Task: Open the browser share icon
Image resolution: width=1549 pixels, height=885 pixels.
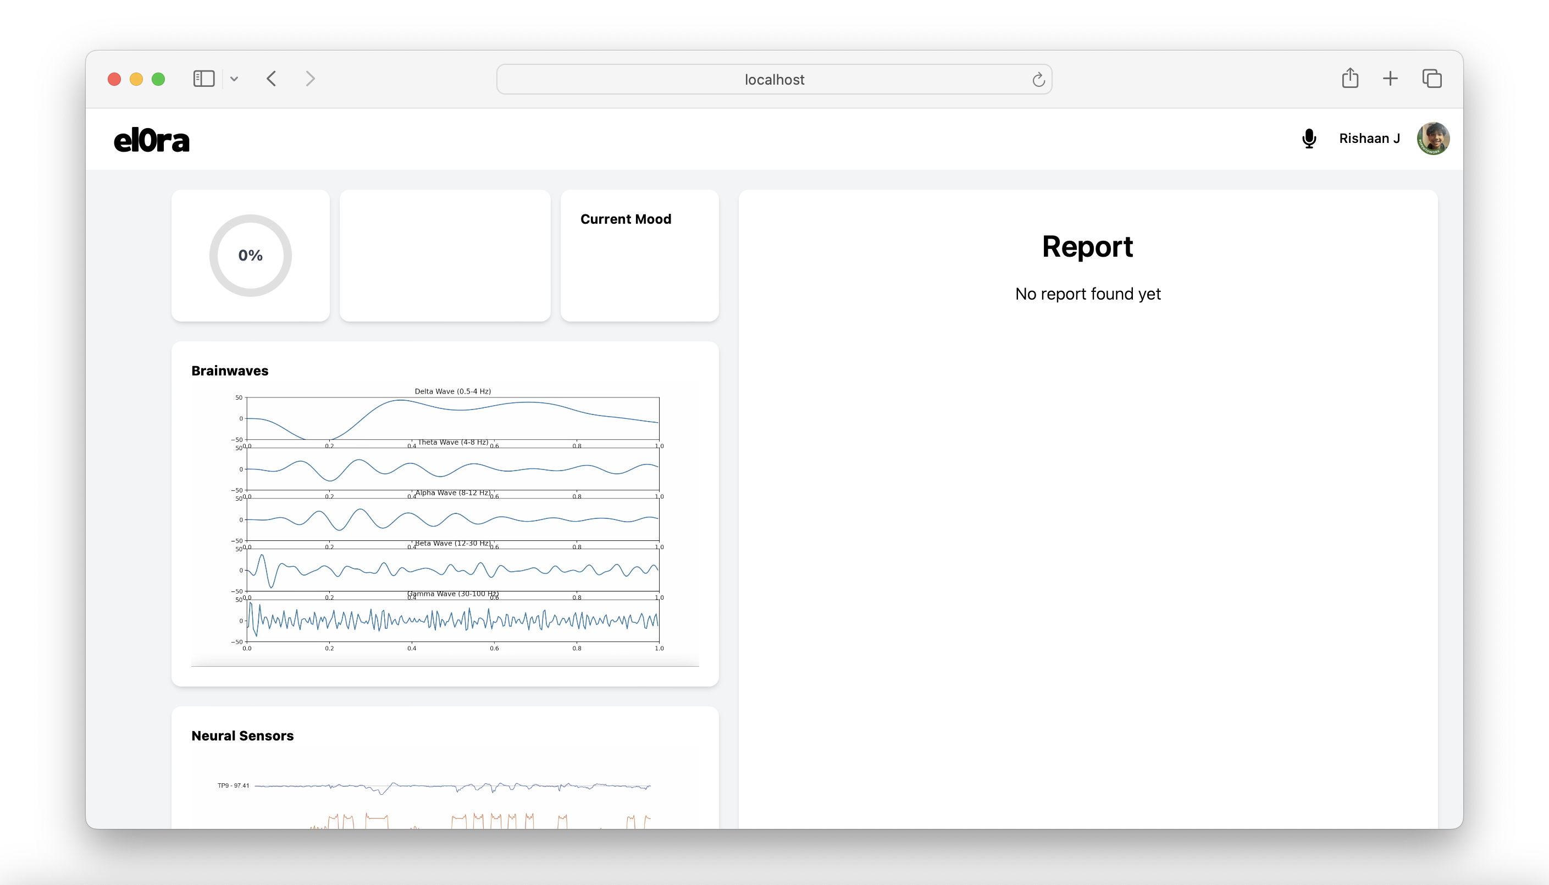Action: click(x=1349, y=79)
